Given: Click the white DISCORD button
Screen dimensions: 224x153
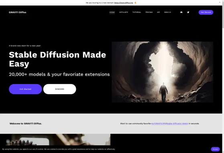Looking at the screenshot, I should coord(60,89).
